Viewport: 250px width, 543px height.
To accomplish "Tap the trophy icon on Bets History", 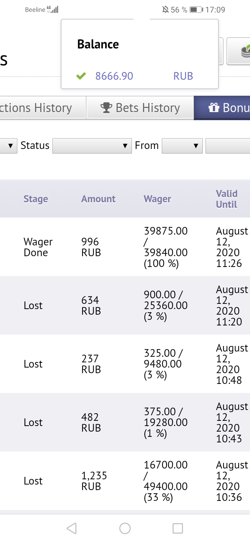I will [x=107, y=108].
